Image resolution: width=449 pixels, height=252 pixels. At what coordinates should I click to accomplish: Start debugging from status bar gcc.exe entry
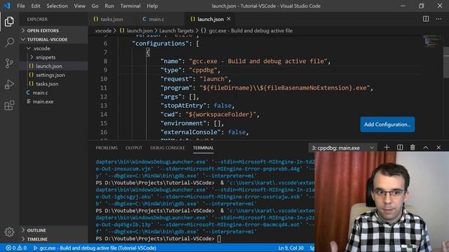[95, 248]
